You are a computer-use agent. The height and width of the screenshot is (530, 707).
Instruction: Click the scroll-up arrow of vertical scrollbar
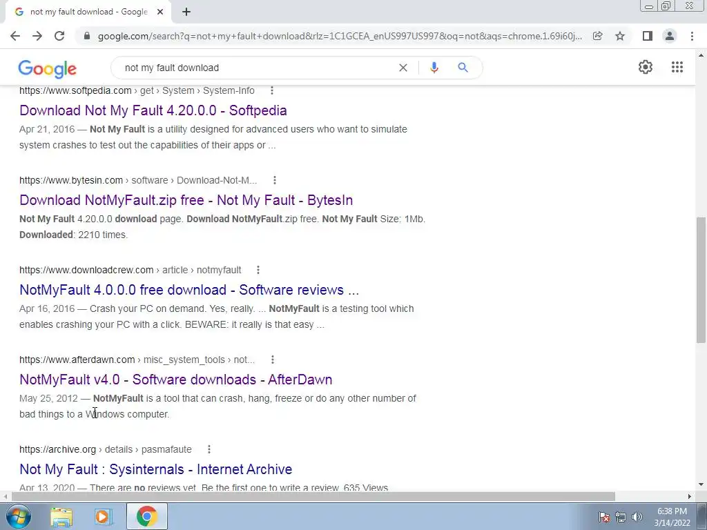[701, 55]
